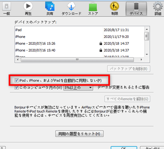Click the 'すべてのRemoteを解除' button
Screen dimensions: 164x149
click(127, 99)
